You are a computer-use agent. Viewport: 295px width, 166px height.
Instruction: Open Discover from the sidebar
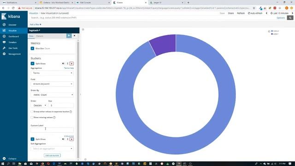(x=12, y=25)
